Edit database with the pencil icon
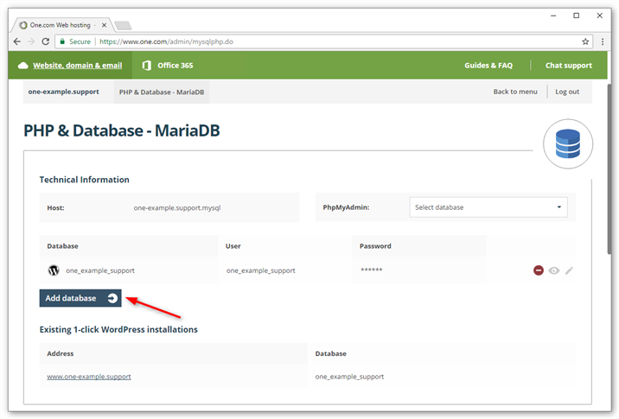Viewport: 619px width, 419px height. pos(569,270)
